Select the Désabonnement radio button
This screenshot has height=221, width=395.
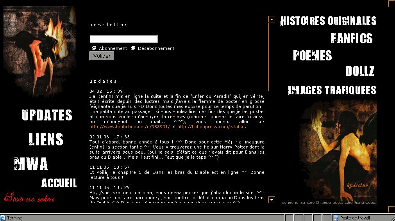click(133, 48)
